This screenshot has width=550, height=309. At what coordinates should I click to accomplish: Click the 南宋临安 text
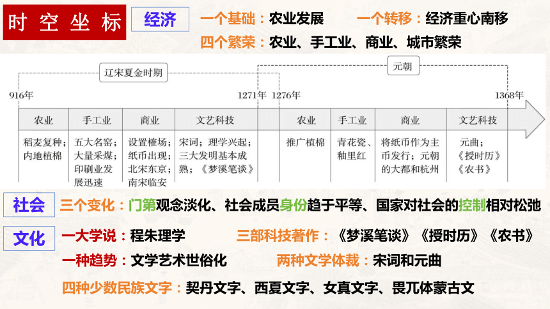click(x=147, y=182)
